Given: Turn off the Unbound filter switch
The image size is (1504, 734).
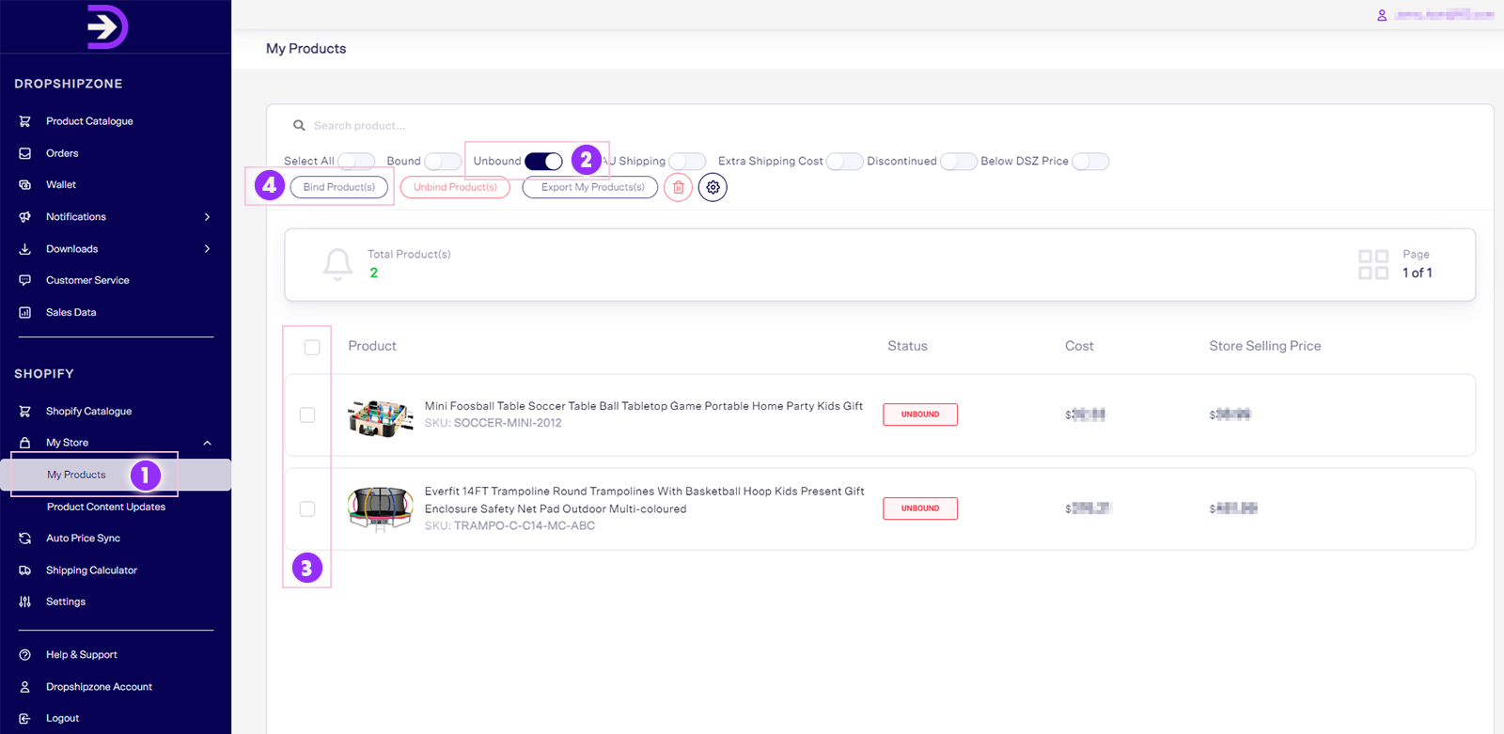Looking at the screenshot, I should tap(543, 162).
